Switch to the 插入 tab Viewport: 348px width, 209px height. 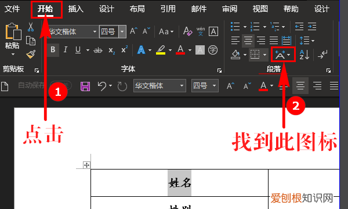point(76,9)
